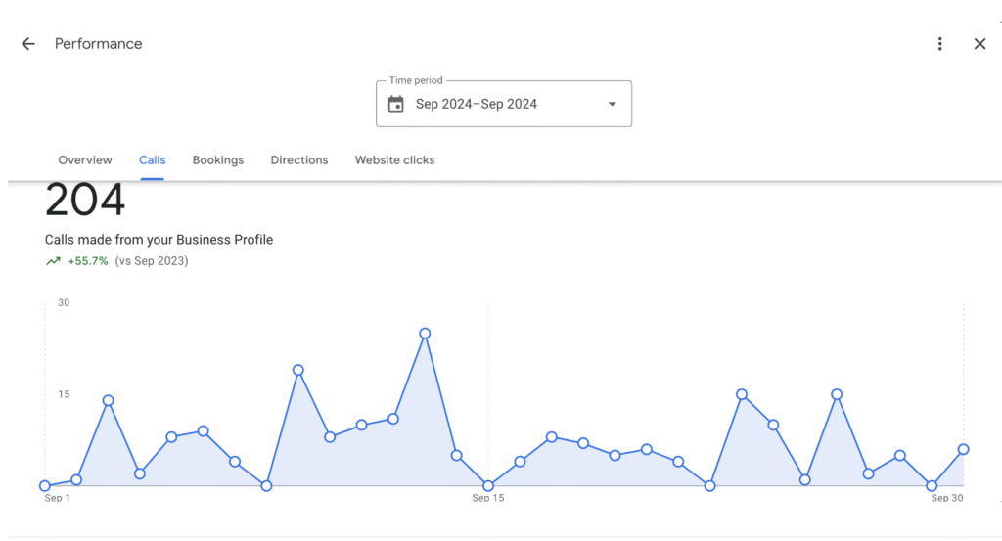Open the Sep 2024–Sep 2024 period selector
The height and width of the screenshot is (541, 1002).
click(504, 104)
